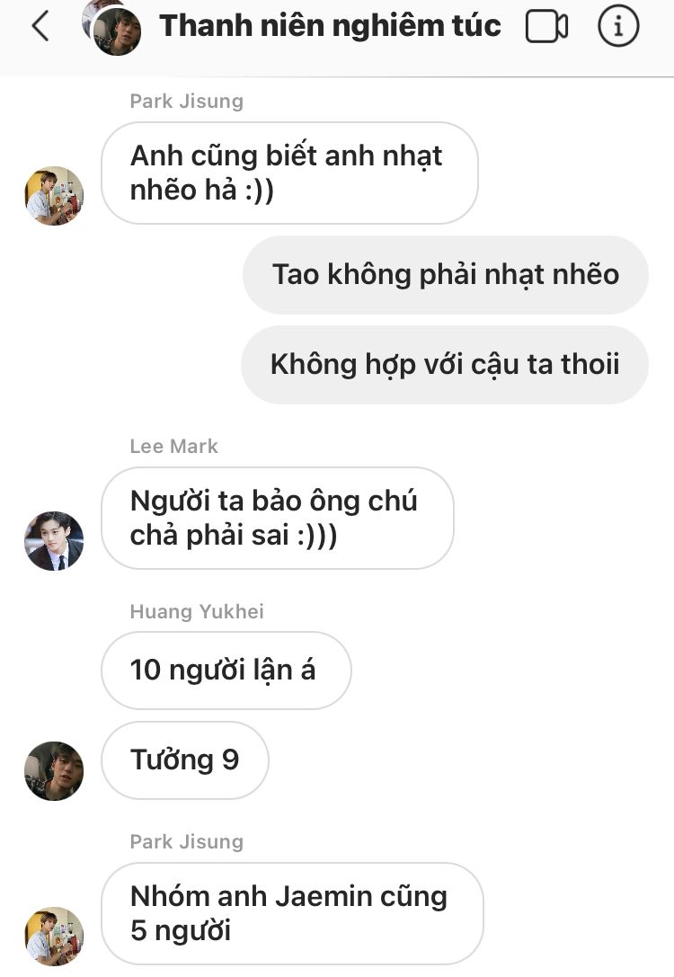Screen dimensions: 674x977
Task: Tap Lee Mark's profile avatar
Action: (x=54, y=540)
